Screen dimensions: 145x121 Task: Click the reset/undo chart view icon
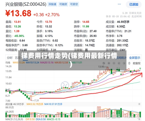coord(104,63)
